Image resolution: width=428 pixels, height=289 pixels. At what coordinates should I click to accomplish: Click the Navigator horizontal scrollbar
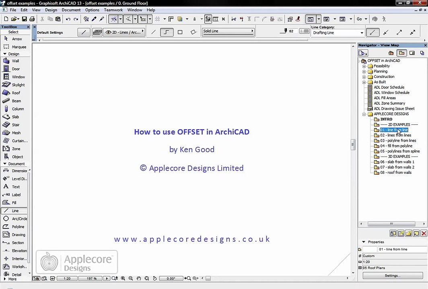coord(391,224)
